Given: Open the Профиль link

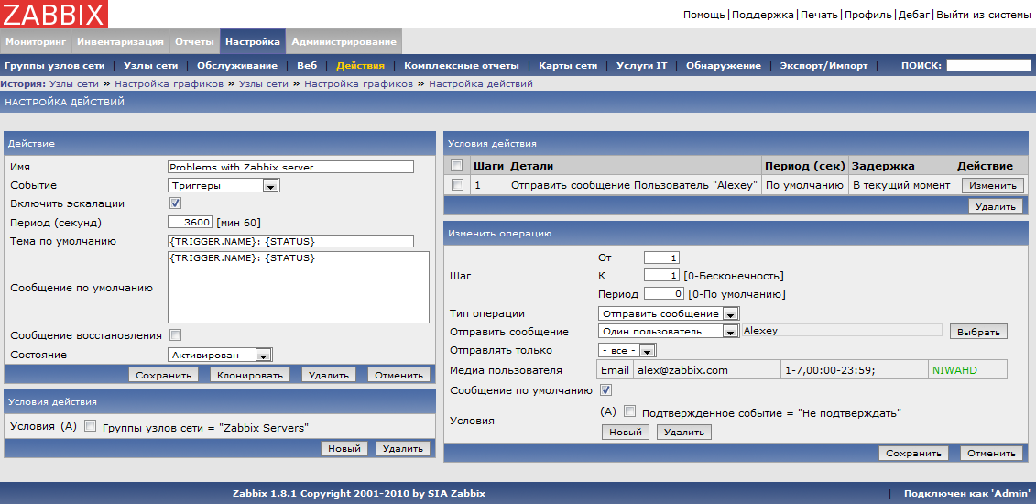Looking at the screenshot, I should coord(869,15).
